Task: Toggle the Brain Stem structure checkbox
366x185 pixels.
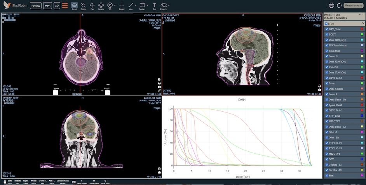Action: pos(326,51)
